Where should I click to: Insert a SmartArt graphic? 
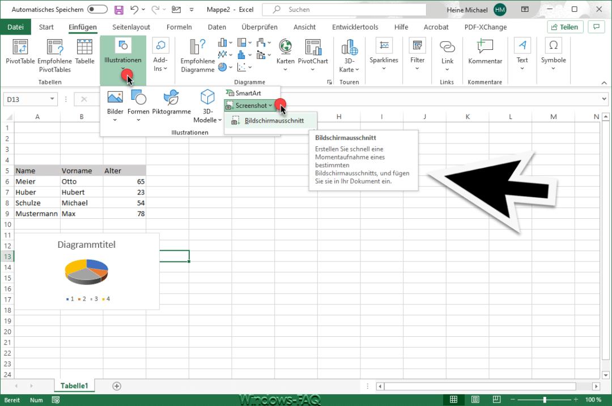pyautogui.click(x=244, y=93)
